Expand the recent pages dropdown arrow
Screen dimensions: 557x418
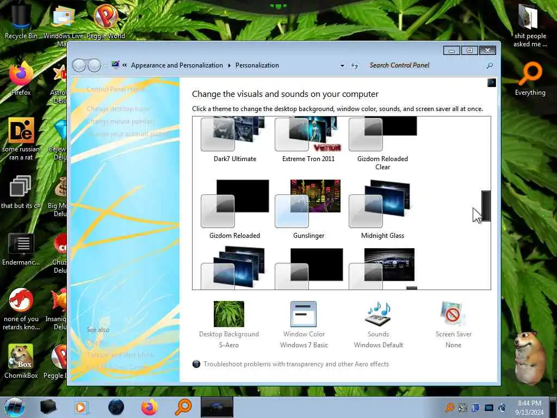[105, 65]
